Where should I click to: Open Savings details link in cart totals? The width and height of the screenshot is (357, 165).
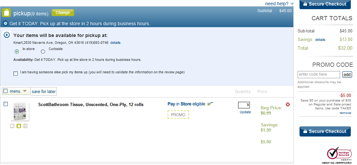320,40
